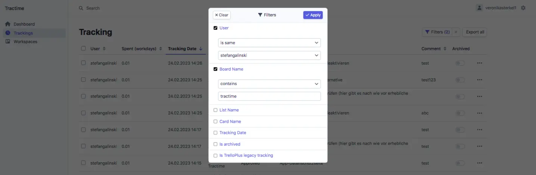Viewport: 536px width, 175px height.
Task: Toggle Archived switch for 'abc' comment row
Action: (x=460, y=113)
